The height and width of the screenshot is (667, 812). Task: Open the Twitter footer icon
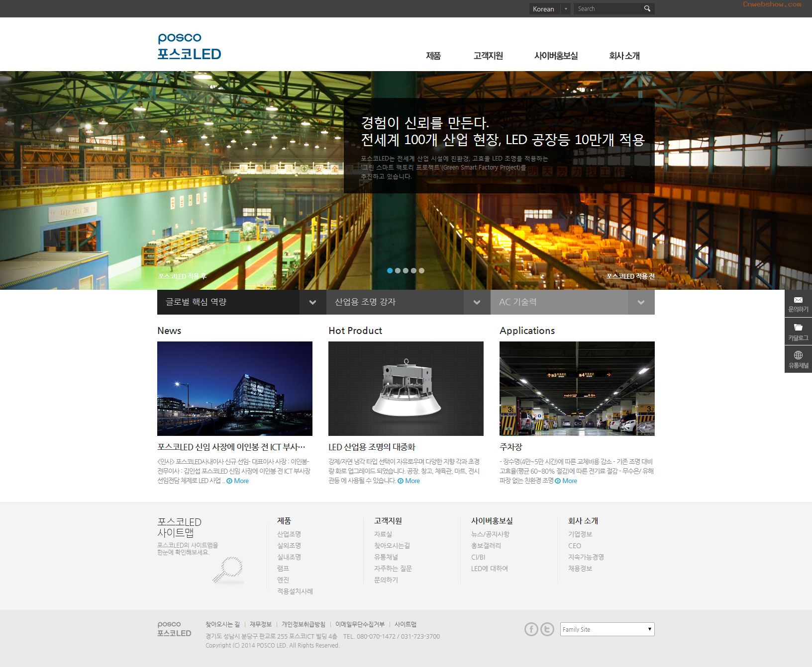547,629
